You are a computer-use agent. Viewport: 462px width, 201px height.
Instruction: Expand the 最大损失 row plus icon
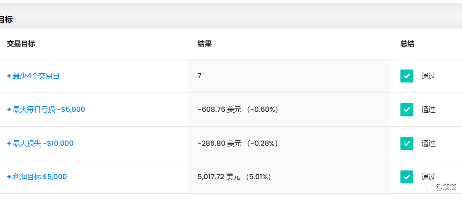[x=9, y=144]
